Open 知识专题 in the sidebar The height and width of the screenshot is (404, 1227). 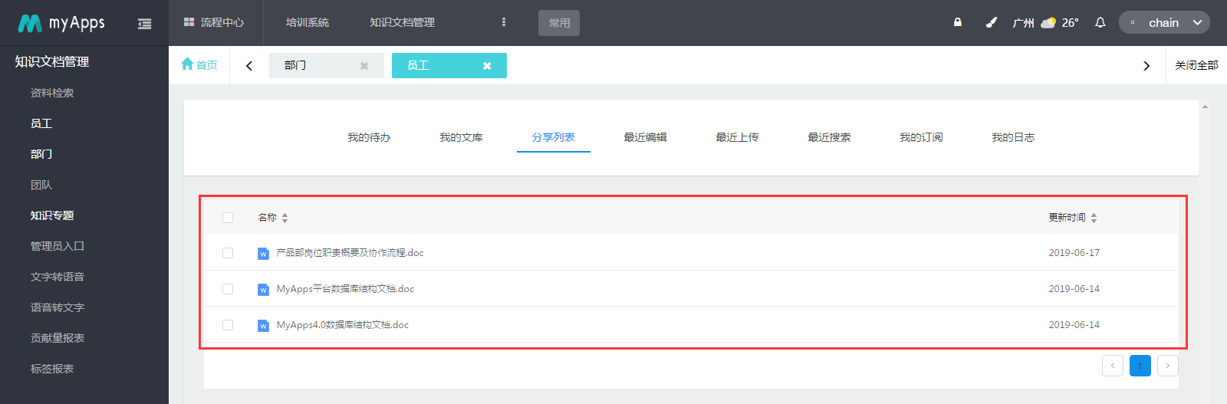coord(52,215)
